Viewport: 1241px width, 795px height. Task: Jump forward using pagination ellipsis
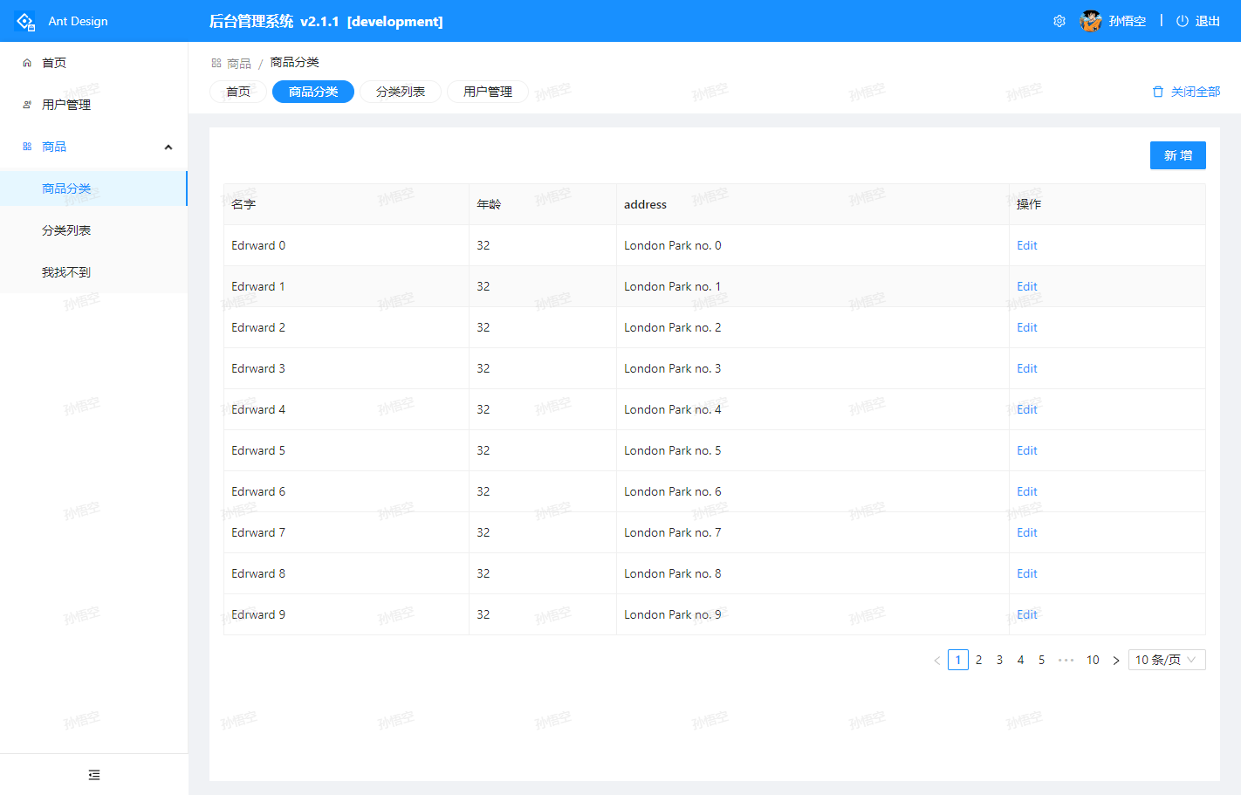pos(1066,661)
